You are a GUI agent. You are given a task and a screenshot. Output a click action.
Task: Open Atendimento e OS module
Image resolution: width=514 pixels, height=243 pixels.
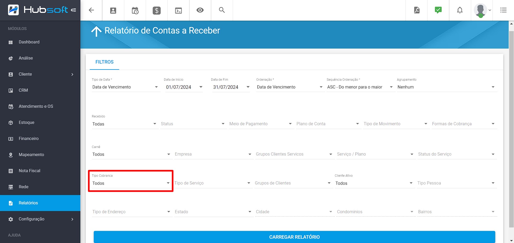[x=40, y=106]
